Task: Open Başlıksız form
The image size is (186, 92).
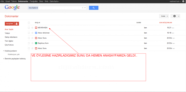Action: tap(43, 43)
